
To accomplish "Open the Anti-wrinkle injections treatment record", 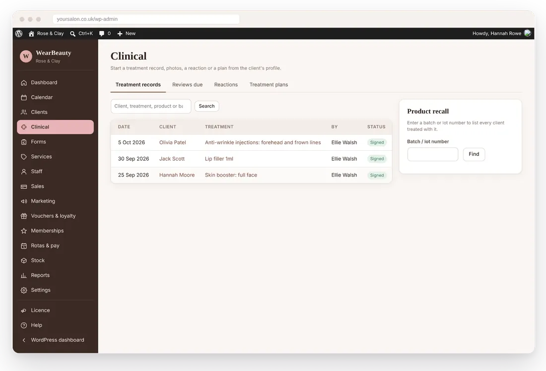I will (x=263, y=142).
